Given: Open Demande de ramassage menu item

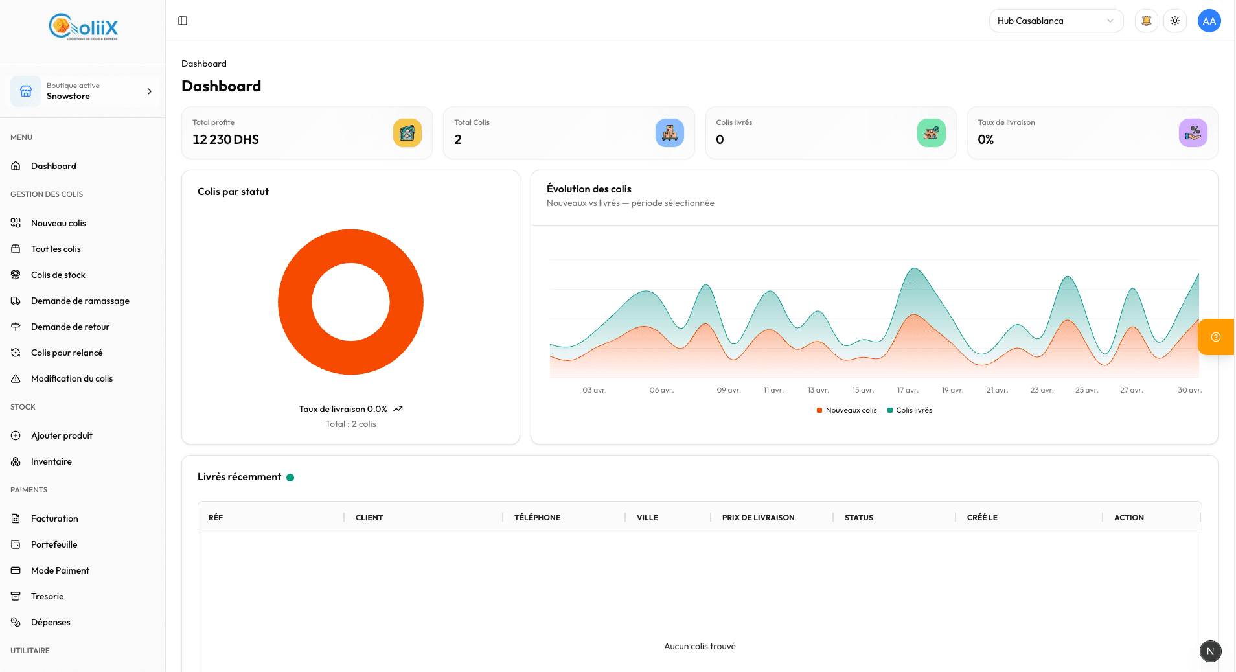Looking at the screenshot, I should click(x=80, y=301).
